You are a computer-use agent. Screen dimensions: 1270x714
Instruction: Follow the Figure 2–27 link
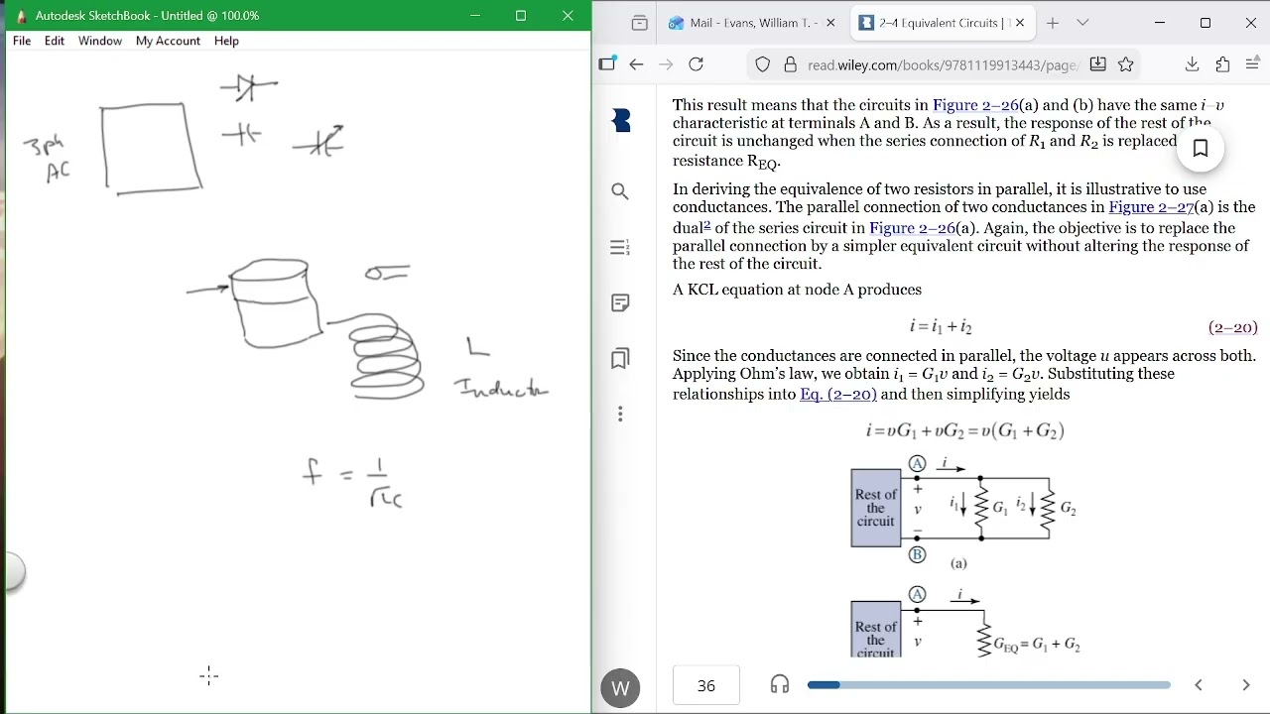(1151, 207)
